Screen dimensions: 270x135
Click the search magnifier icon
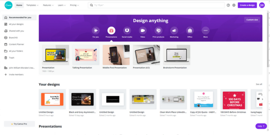[x=91, y=5]
